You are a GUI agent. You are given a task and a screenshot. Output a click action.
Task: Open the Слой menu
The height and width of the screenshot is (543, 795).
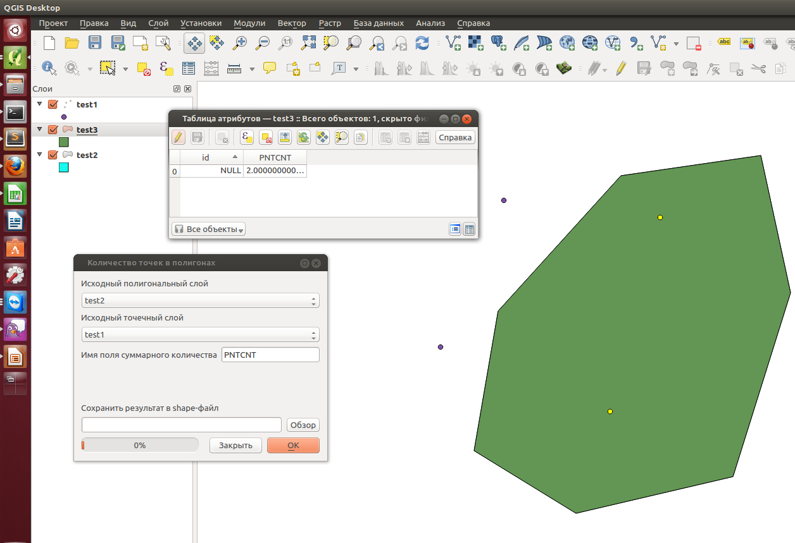(158, 23)
